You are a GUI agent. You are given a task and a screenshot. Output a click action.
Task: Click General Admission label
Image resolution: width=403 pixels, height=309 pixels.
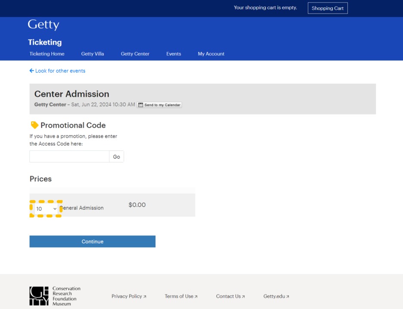81,208
